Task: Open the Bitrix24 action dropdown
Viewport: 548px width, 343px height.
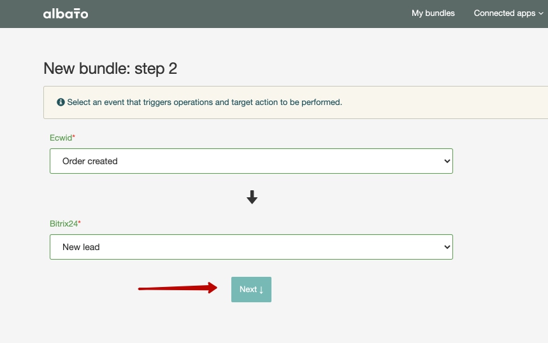Action: click(x=251, y=247)
